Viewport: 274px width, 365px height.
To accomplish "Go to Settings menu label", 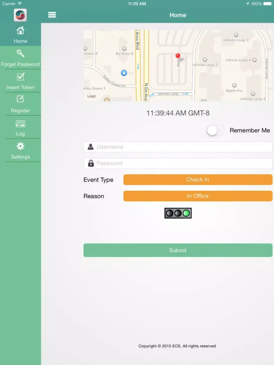I will point(20,157).
